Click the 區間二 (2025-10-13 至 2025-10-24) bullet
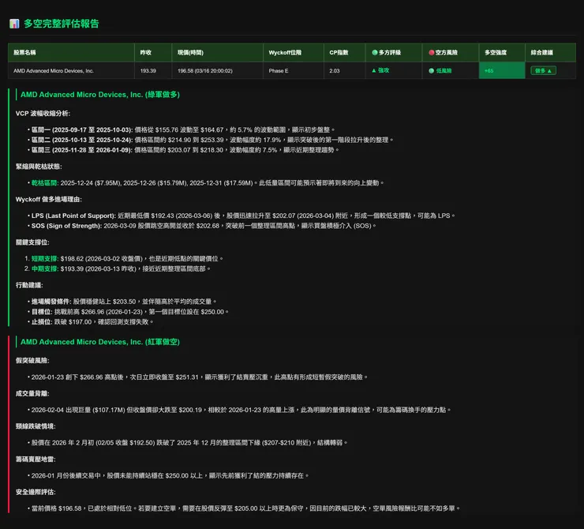The image size is (584, 529). coord(211,140)
